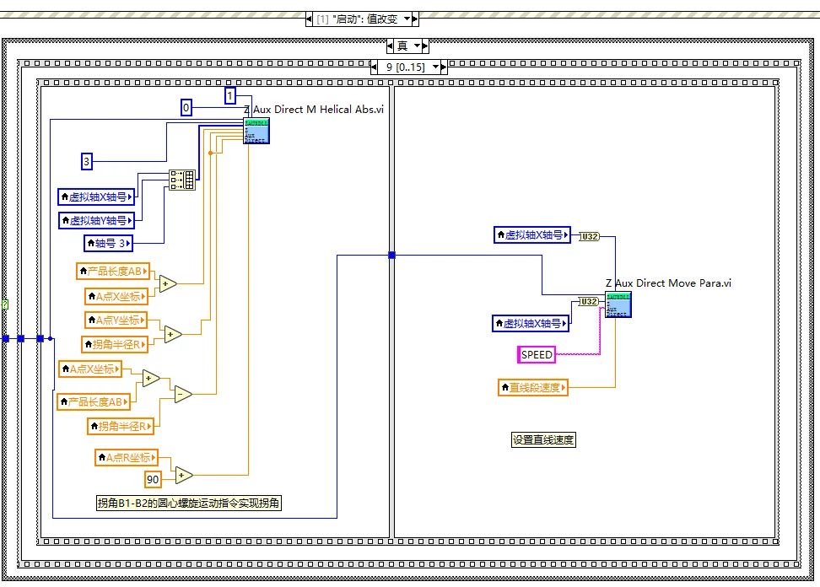This screenshot has height=587, width=820.
Task: Open the 真 case selector dropdown
Action: [417, 46]
